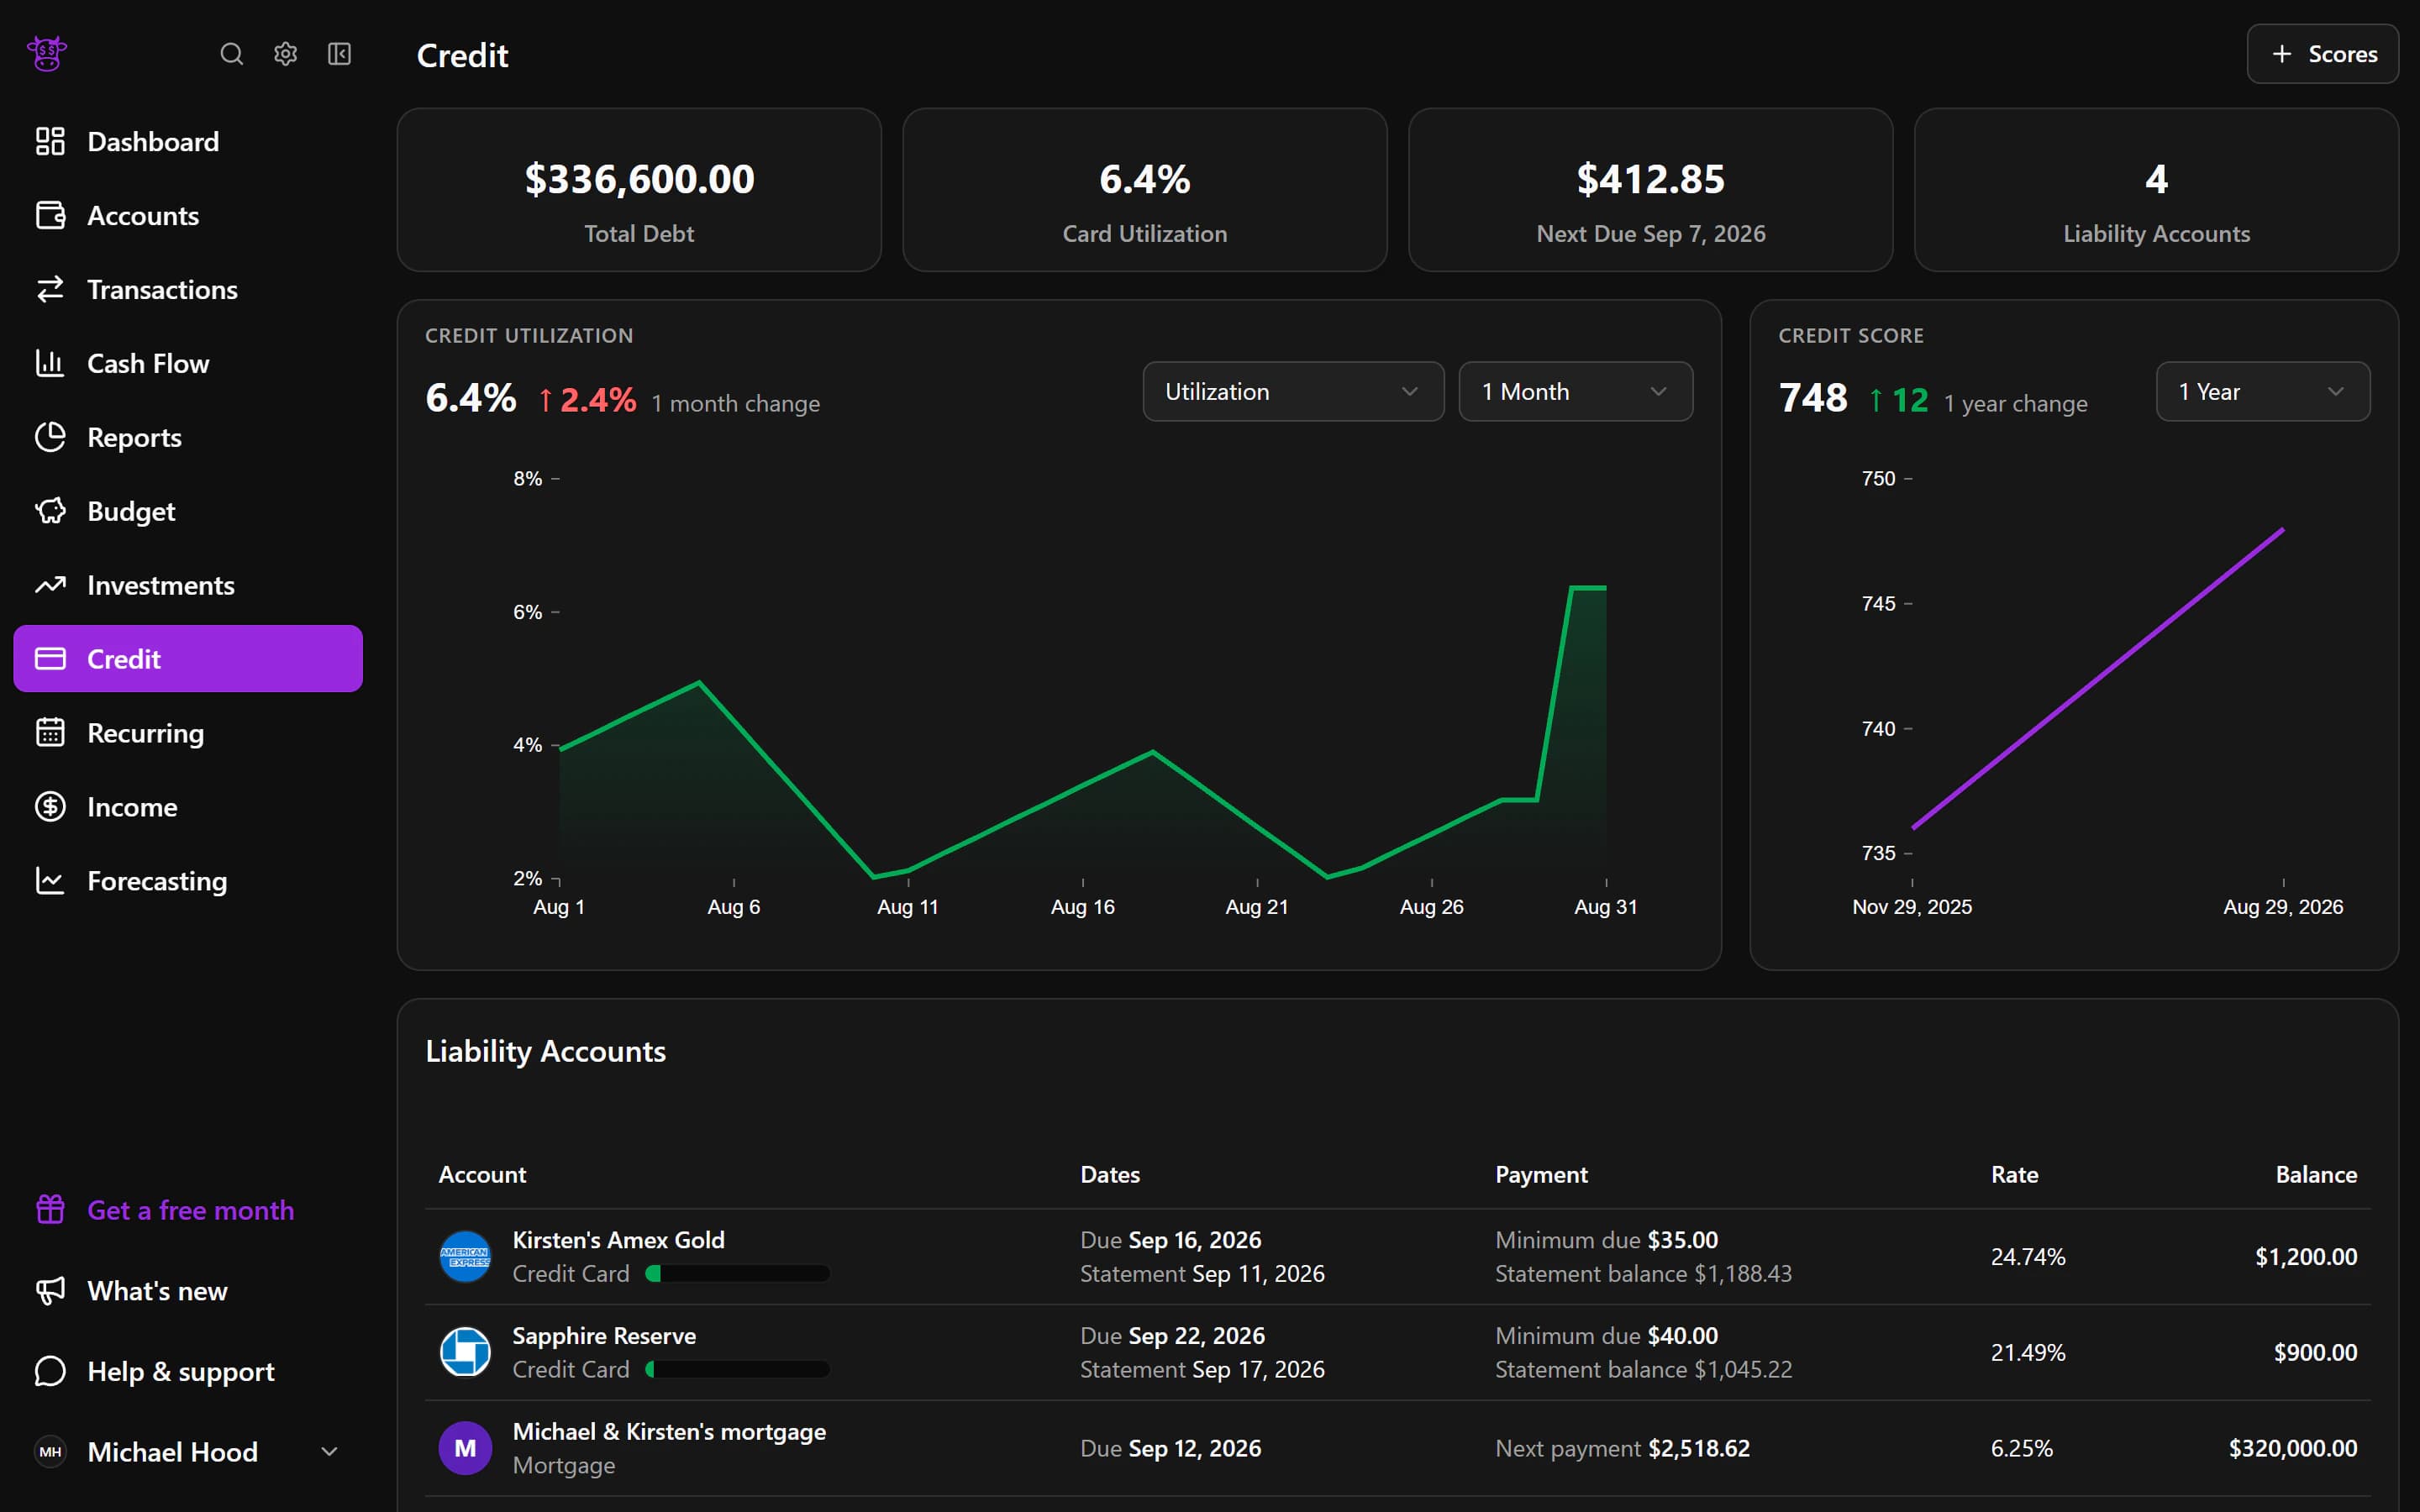Open the Utilization metric dropdown
The height and width of the screenshot is (1512, 2420).
click(1293, 392)
